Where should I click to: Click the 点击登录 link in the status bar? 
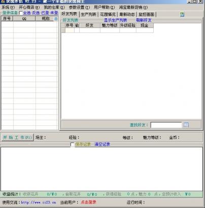tap(89, 202)
